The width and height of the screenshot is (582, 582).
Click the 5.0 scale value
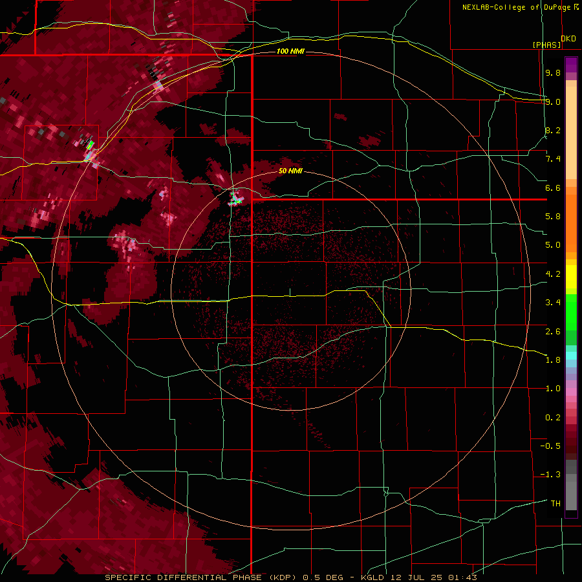tap(553, 245)
